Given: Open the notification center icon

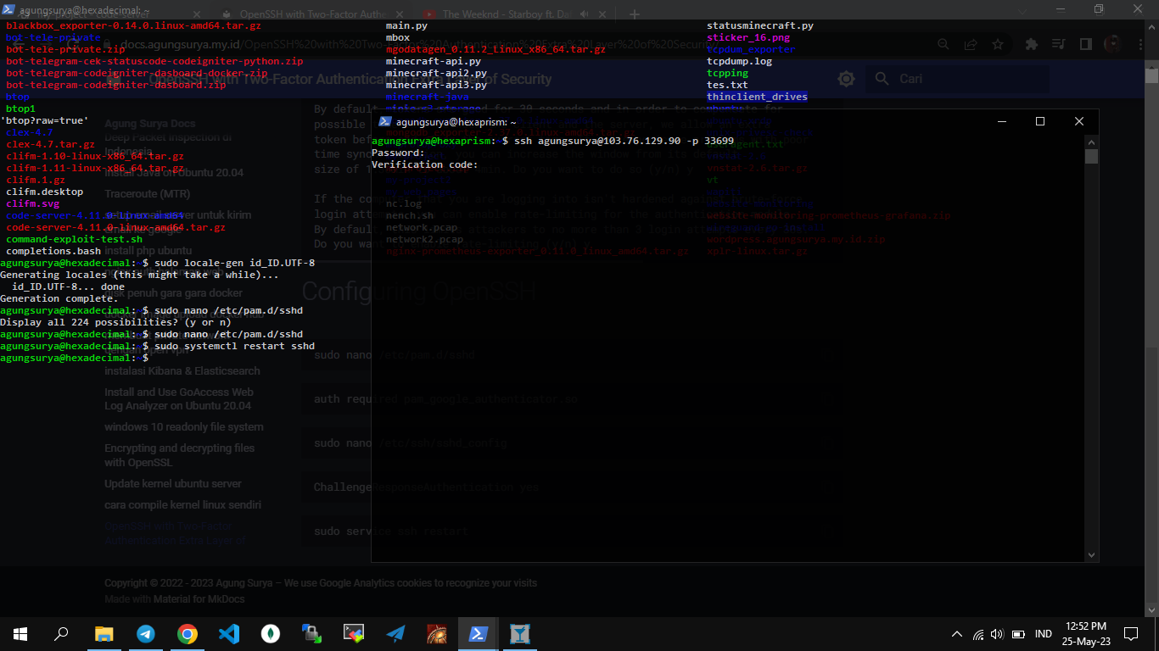Looking at the screenshot, I should point(1130,633).
